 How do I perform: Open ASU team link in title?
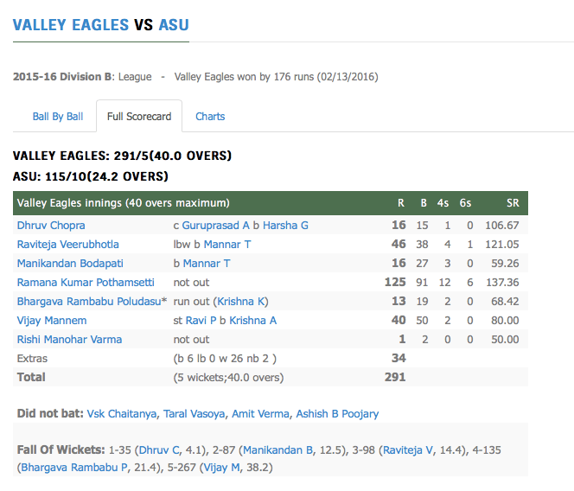point(174,24)
